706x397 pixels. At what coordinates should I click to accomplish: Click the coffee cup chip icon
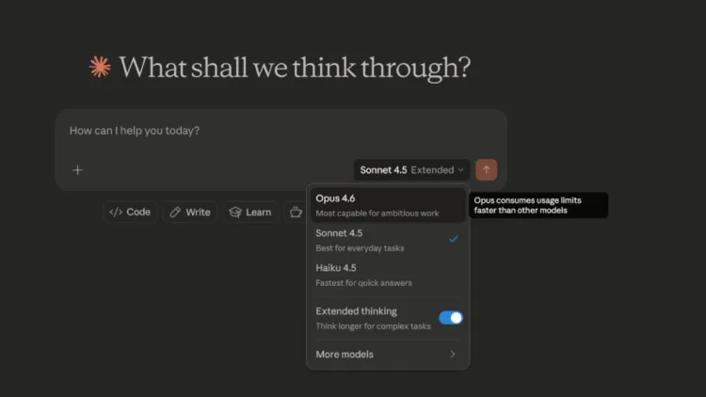click(296, 213)
